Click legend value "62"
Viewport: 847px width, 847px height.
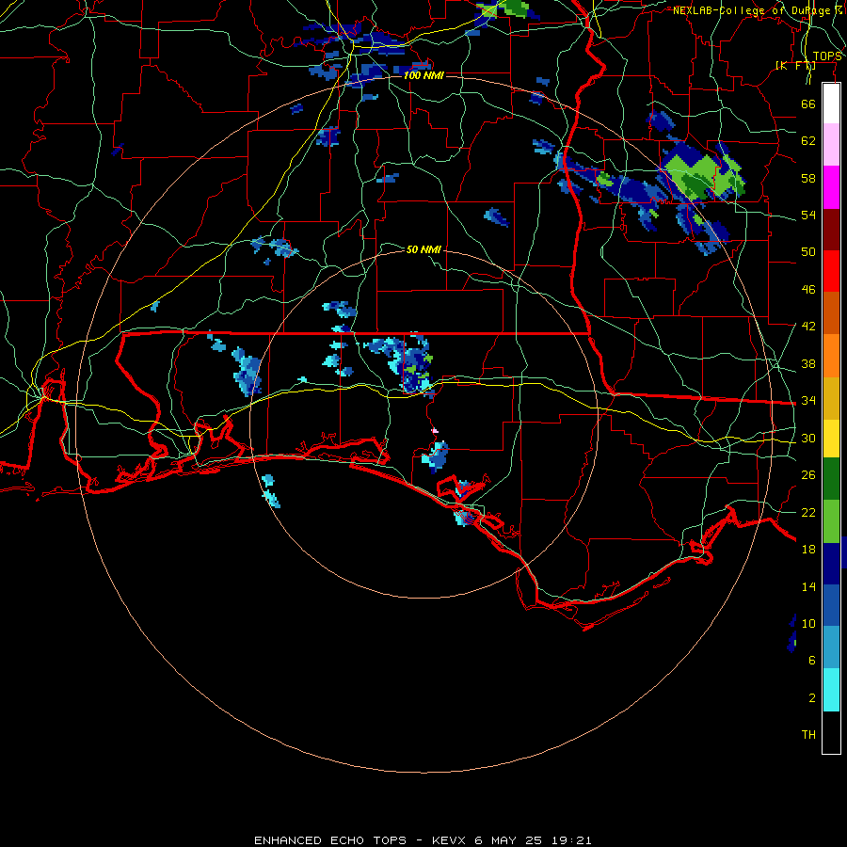tap(808, 141)
